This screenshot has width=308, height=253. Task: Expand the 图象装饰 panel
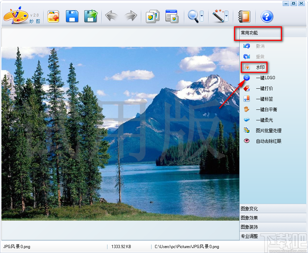coord(273,227)
